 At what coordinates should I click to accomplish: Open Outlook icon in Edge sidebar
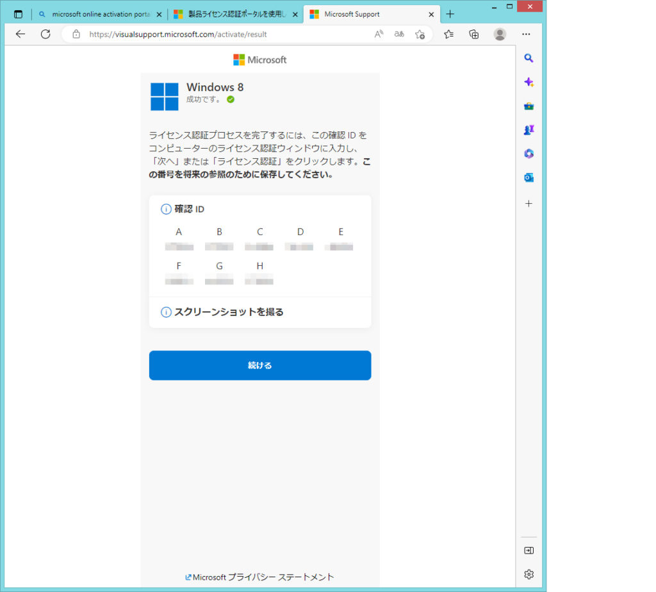pyautogui.click(x=529, y=177)
